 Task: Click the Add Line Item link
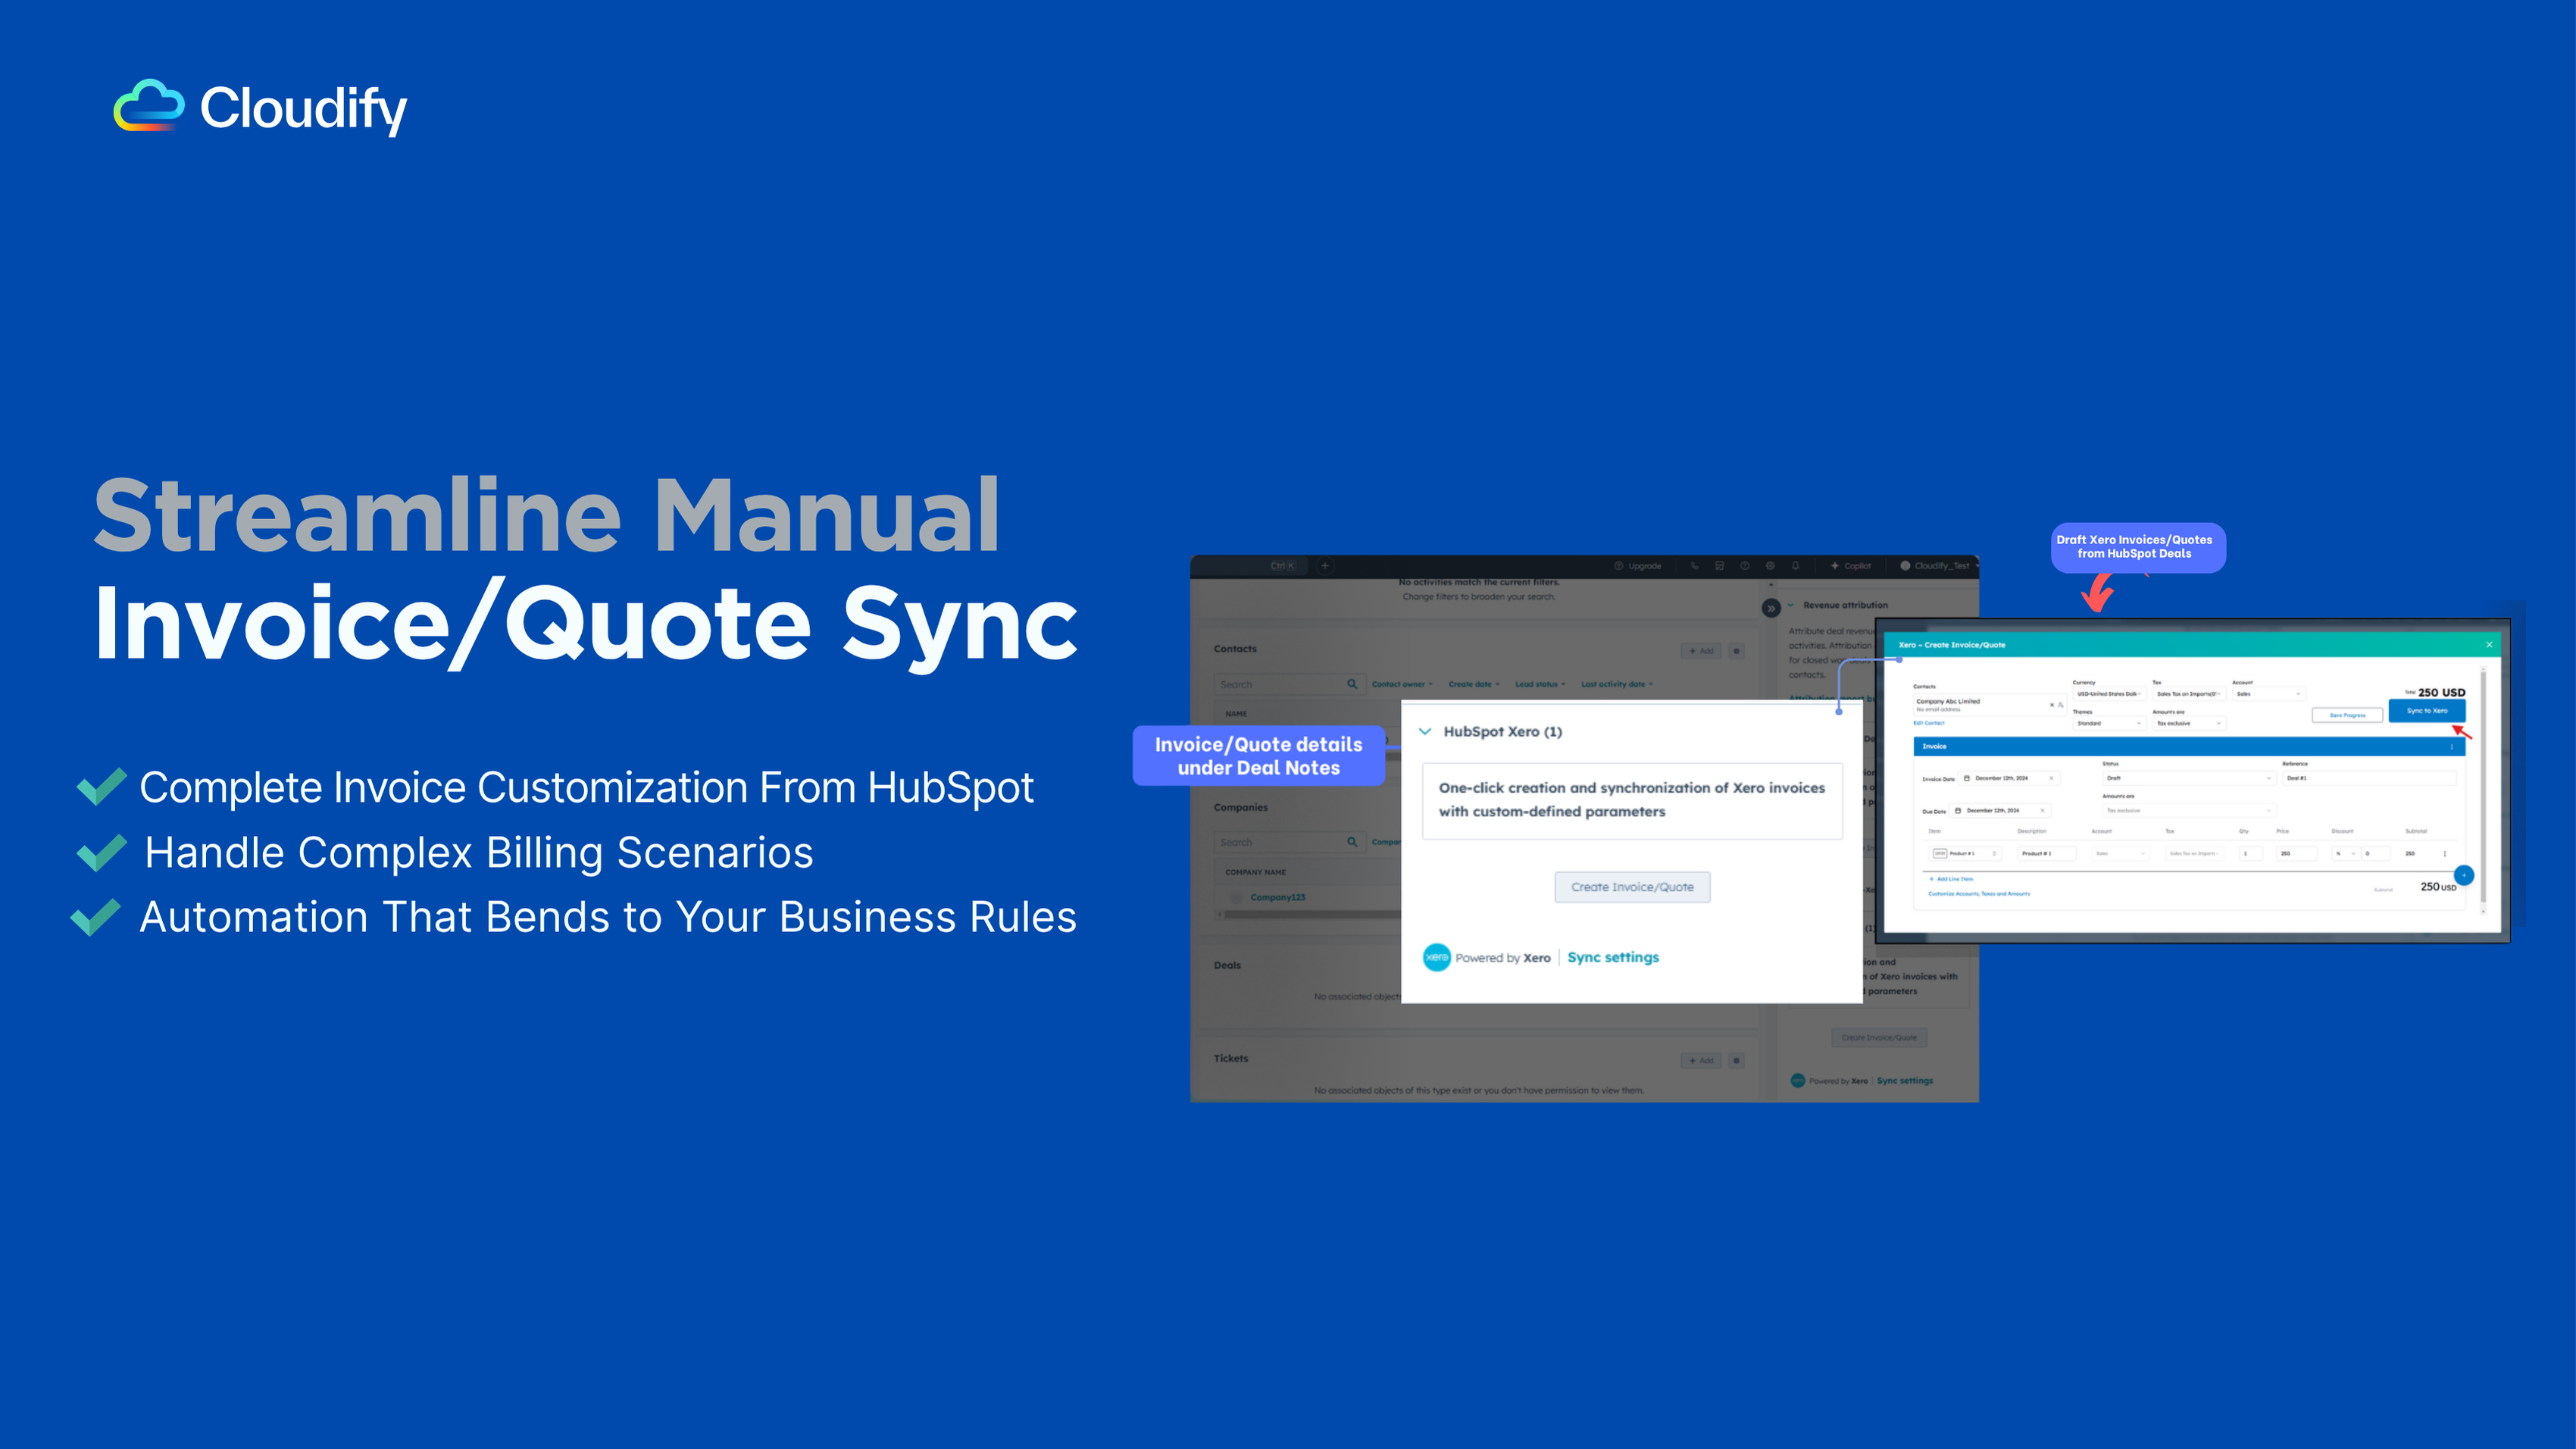pos(1951,879)
